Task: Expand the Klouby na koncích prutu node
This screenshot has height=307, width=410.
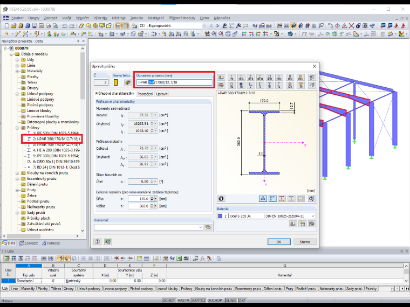Action: pyautogui.click(x=17, y=173)
